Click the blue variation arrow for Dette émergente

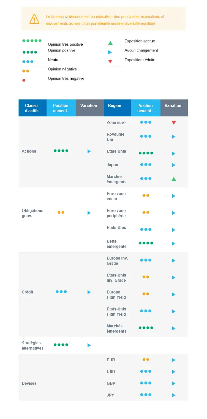tap(174, 244)
